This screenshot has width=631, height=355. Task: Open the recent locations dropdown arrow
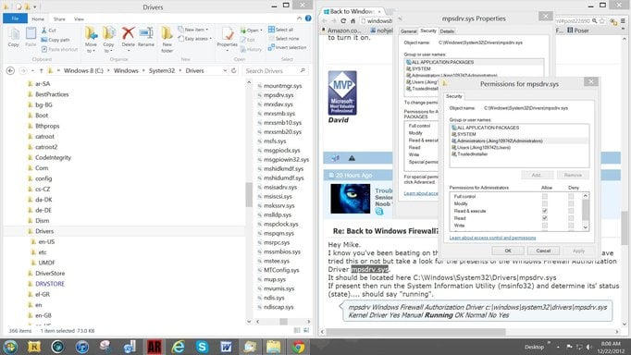click(32, 71)
